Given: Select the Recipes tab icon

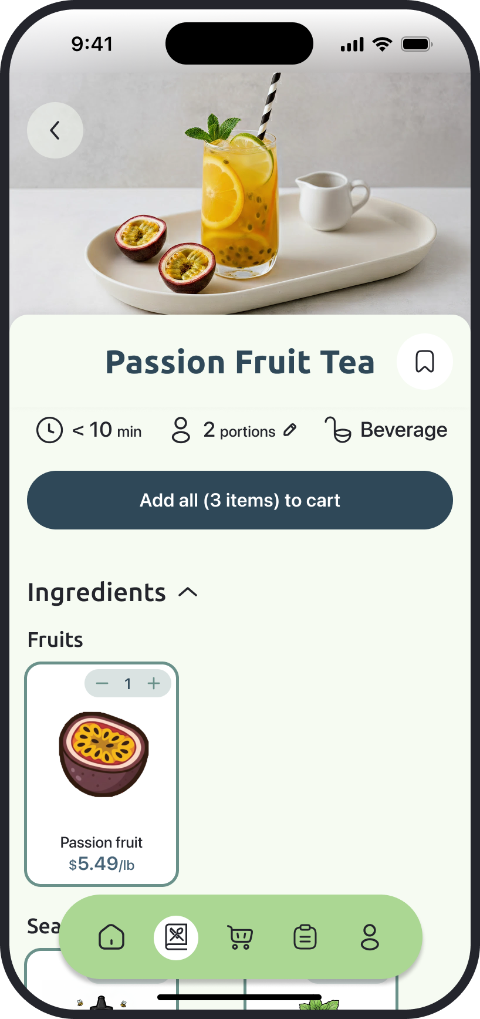Looking at the screenshot, I should click(x=176, y=937).
